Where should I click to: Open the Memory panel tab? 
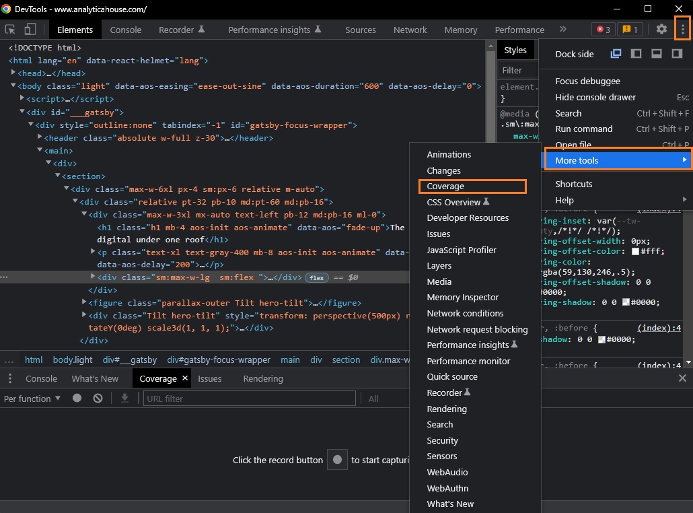(x=461, y=30)
